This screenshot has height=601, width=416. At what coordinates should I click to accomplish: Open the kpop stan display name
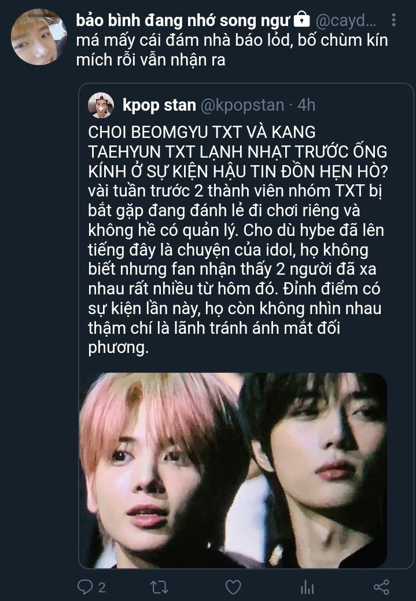[x=159, y=105]
